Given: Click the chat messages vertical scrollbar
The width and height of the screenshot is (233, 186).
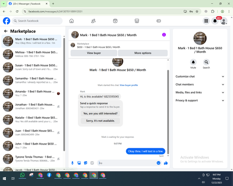Looking at the screenshot, I should pos(168,112).
